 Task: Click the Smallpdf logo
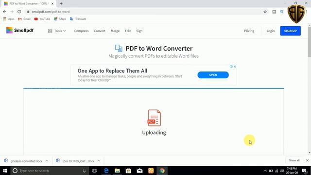pyautogui.click(x=20, y=30)
